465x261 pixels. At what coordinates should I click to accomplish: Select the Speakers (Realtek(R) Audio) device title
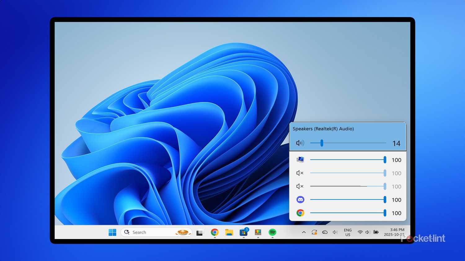[x=323, y=129]
